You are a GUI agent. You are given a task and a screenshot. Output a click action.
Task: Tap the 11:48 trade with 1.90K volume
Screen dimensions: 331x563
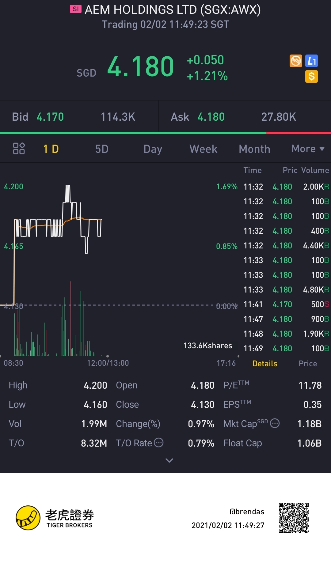click(x=286, y=334)
